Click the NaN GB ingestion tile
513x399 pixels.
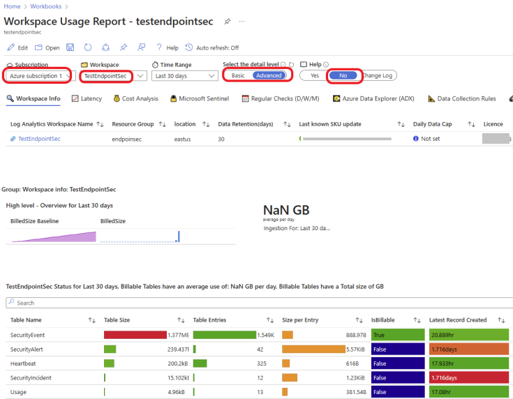pyautogui.click(x=297, y=217)
